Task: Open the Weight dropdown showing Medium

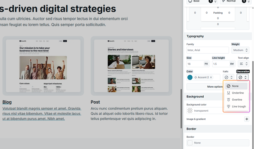Action: [240, 50]
